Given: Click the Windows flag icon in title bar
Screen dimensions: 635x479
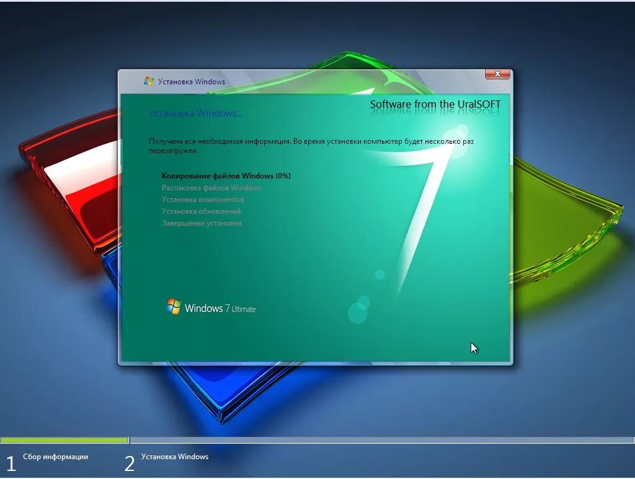Looking at the screenshot, I should pyautogui.click(x=149, y=81).
